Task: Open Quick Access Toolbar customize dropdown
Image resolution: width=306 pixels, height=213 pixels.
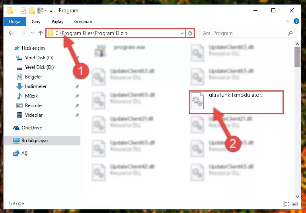Action: point(51,11)
